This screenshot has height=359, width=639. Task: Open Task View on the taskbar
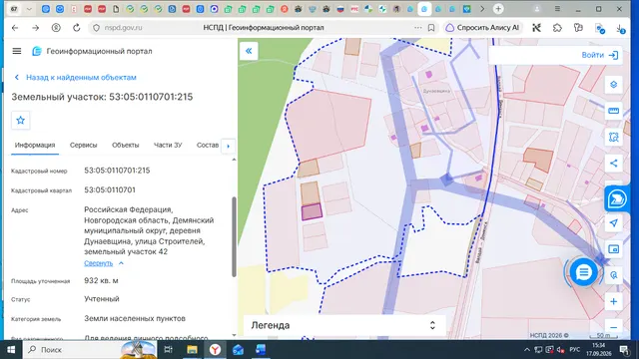(x=168, y=350)
